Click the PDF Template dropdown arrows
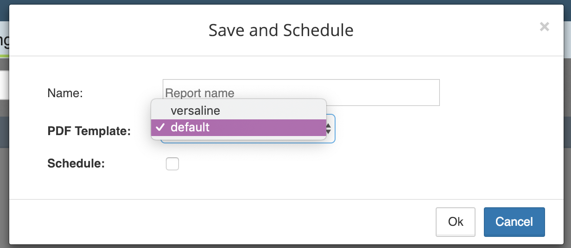The width and height of the screenshot is (571, 248). tap(329, 129)
